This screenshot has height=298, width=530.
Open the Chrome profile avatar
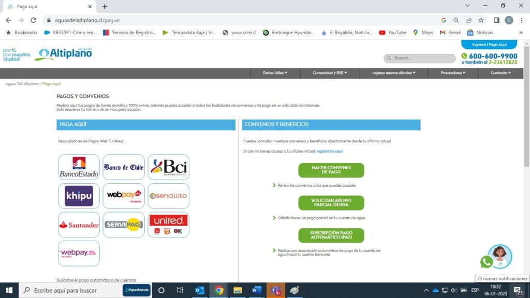point(509,20)
